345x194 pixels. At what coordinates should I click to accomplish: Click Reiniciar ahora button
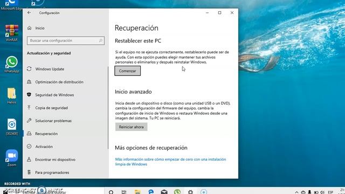click(132, 127)
